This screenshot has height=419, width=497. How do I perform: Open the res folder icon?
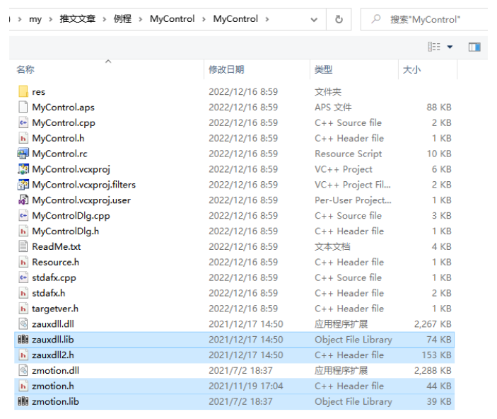[23, 92]
